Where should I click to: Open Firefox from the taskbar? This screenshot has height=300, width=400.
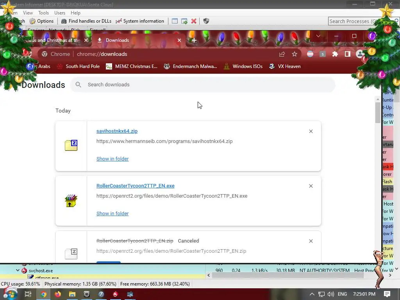tap(58, 294)
